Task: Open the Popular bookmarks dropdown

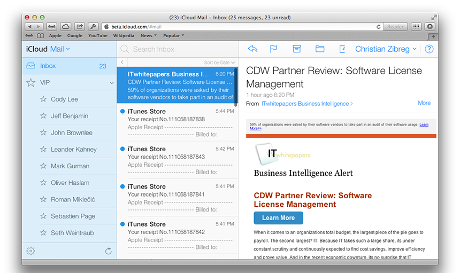Action: pyautogui.click(x=173, y=35)
